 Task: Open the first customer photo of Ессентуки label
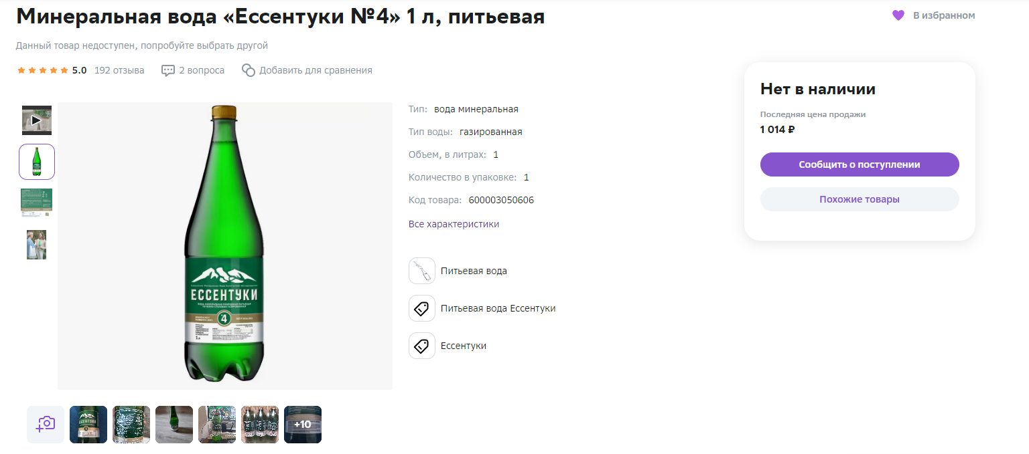tap(88, 425)
